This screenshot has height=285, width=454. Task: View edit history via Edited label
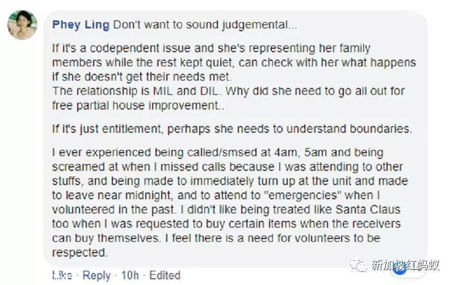pyautogui.click(x=165, y=275)
